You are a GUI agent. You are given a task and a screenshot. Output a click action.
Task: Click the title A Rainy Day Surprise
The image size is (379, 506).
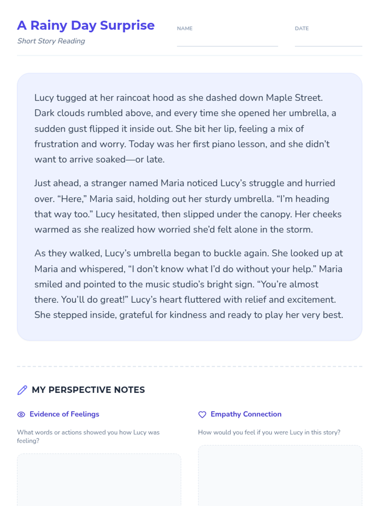click(86, 25)
